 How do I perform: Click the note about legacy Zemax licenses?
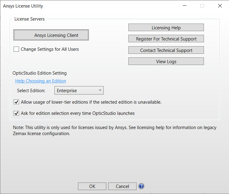(114, 131)
